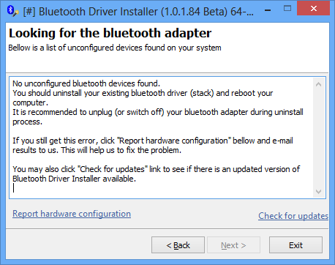The height and width of the screenshot is (265, 335).
Task: Open the Report hardware configuration link
Action: pos(72,214)
